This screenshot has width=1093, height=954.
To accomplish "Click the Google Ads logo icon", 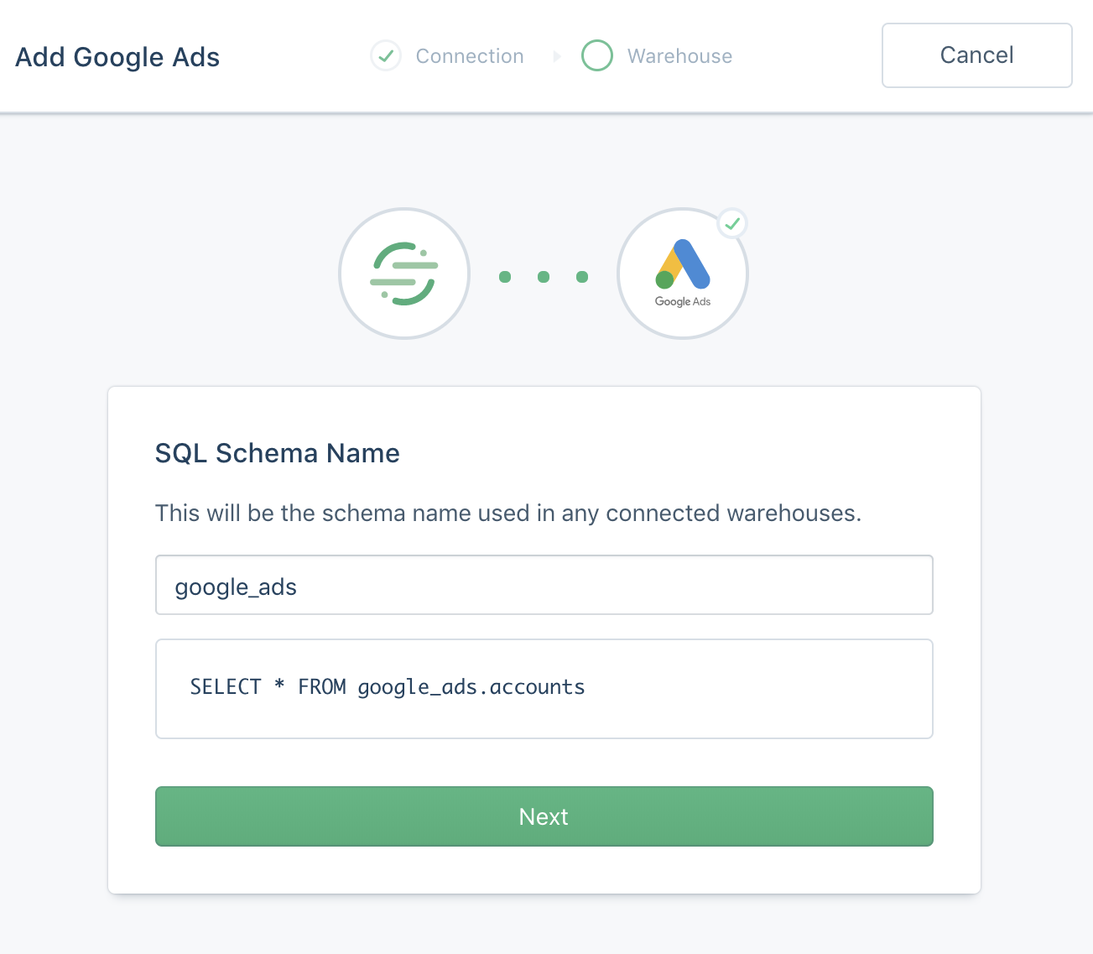I will pos(682,270).
